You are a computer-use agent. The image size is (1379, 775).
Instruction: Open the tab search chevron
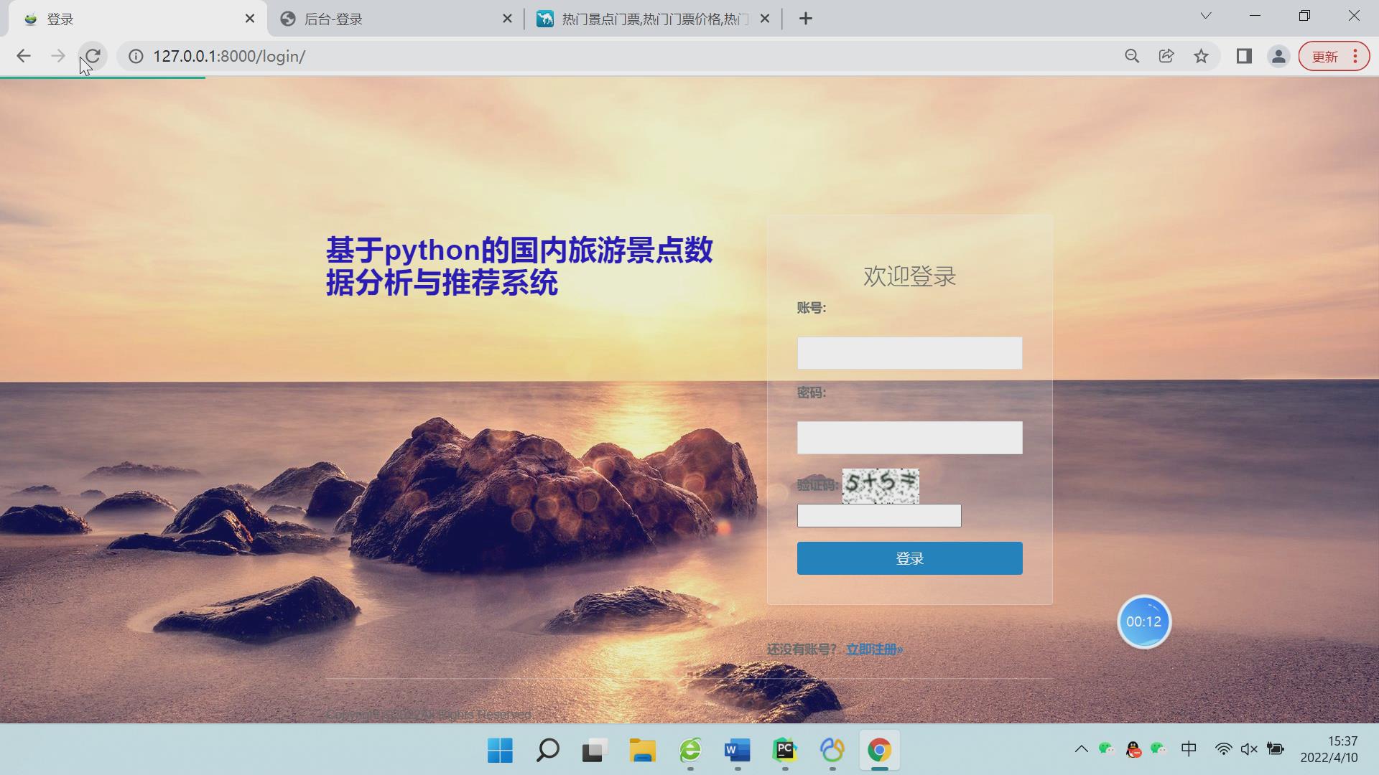click(x=1205, y=16)
